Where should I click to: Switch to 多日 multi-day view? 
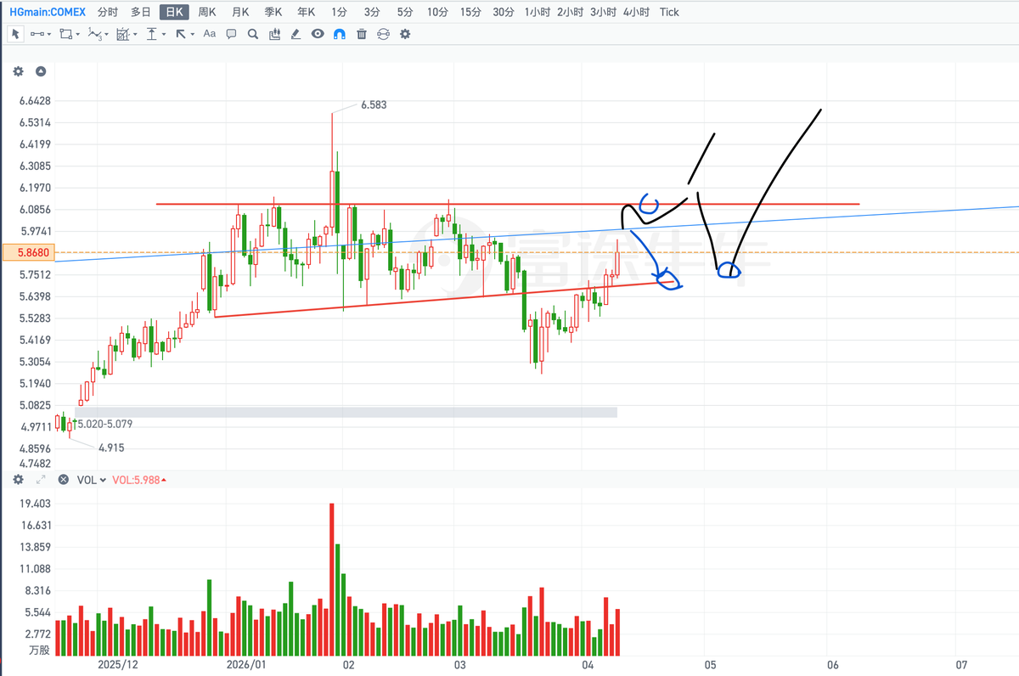141,12
